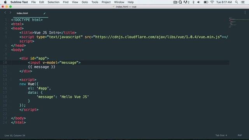Click the data: { line
The height and width of the screenshot is (140, 249).
pyautogui.click(x=35, y=93)
